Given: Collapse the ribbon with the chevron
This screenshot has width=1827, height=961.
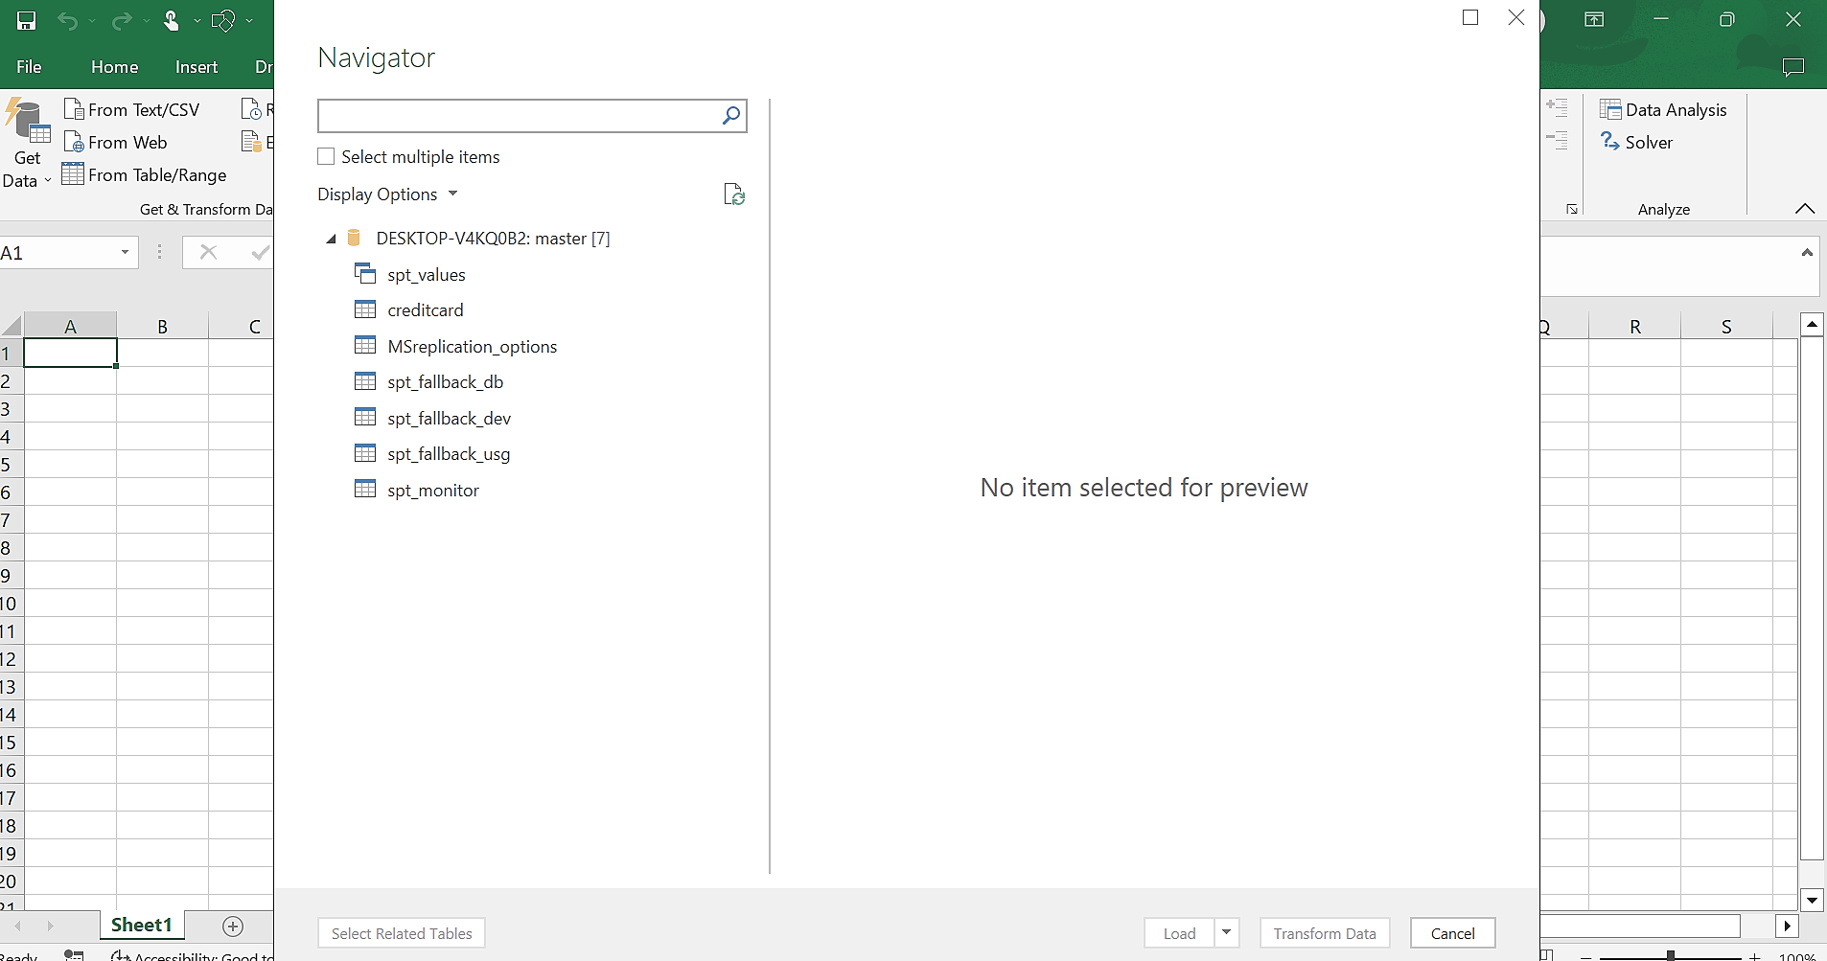Looking at the screenshot, I should 1805,209.
